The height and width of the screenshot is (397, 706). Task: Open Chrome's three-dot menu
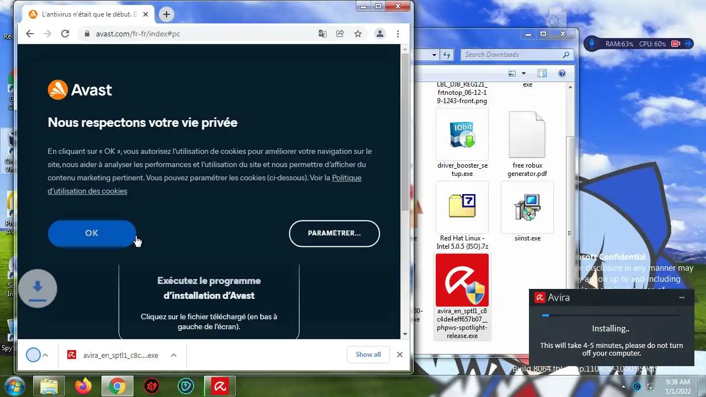(398, 34)
